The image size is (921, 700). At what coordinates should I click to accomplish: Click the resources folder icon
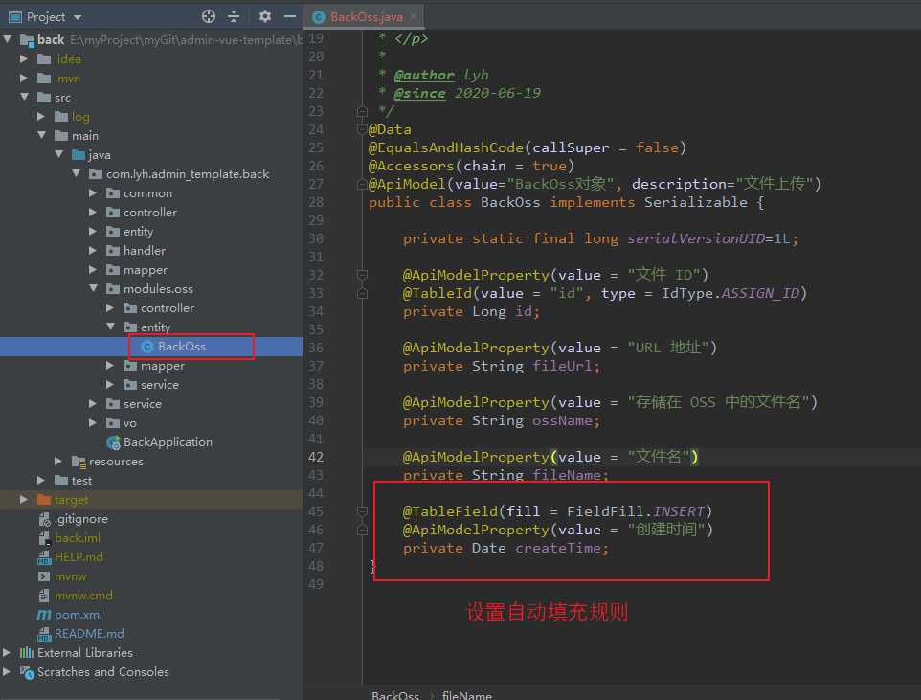79,462
